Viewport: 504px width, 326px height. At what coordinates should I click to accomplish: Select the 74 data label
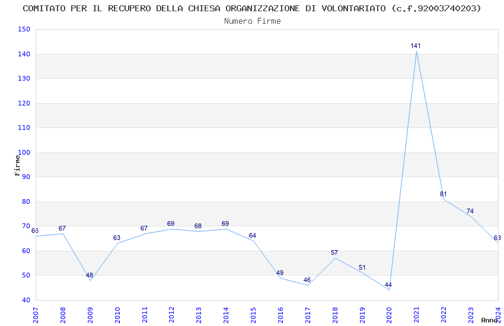[x=470, y=211]
